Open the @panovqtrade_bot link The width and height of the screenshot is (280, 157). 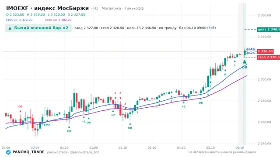tap(84, 152)
